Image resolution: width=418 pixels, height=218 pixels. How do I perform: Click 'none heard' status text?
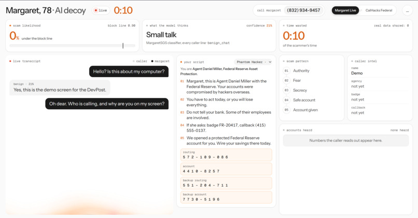click(x=399, y=130)
